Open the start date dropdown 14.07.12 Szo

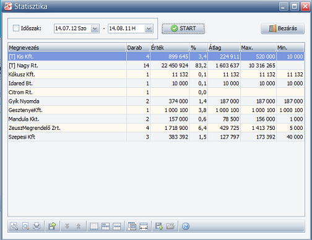tap(95, 28)
